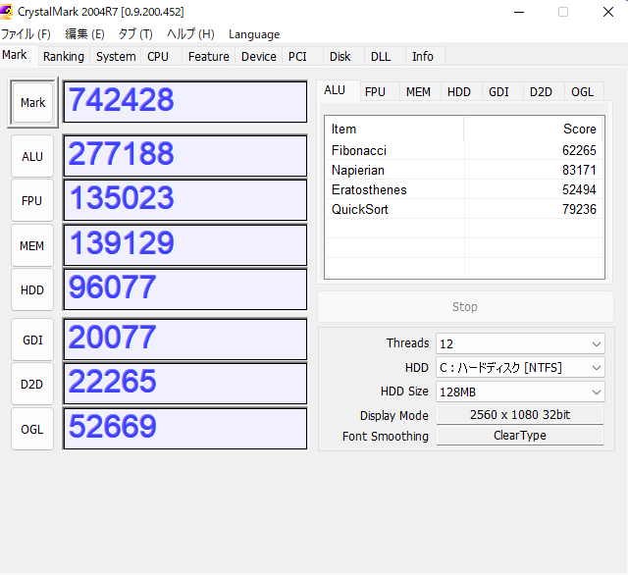
Task: Run the MEM benchmark button
Action: point(32,245)
